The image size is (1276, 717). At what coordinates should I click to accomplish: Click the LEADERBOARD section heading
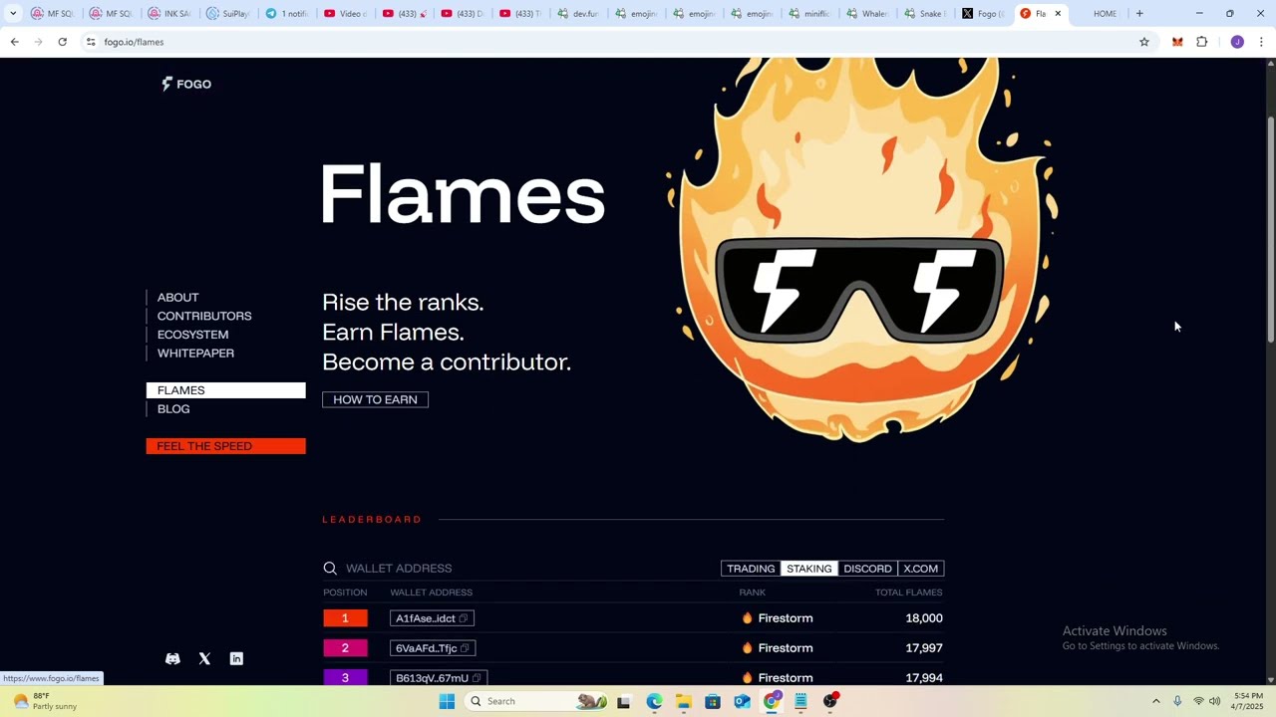click(372, 520)
